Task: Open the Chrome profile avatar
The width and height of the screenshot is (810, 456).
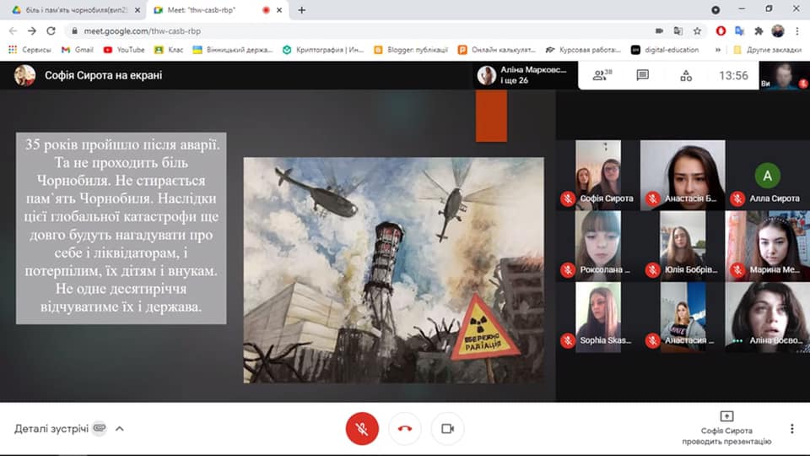Action: (x=778, y=31)
